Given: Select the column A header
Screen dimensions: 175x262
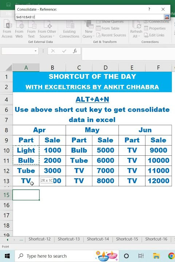Looking at the screenshot, I should (26, 68).
